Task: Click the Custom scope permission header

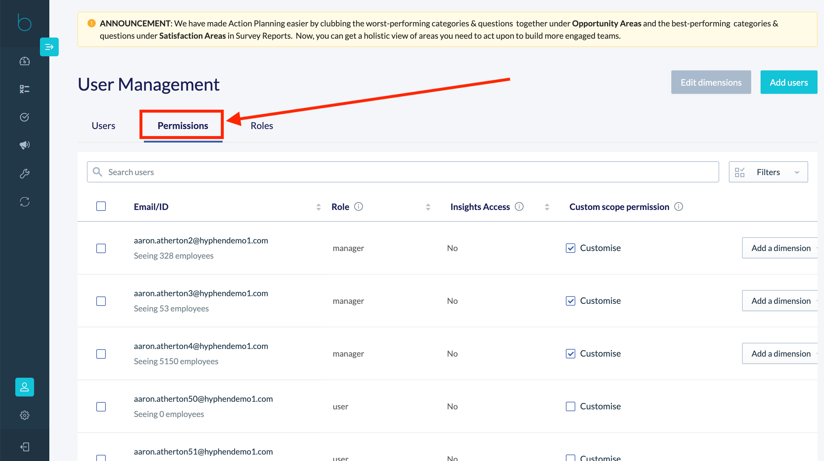Action: [x=619, y=207]
